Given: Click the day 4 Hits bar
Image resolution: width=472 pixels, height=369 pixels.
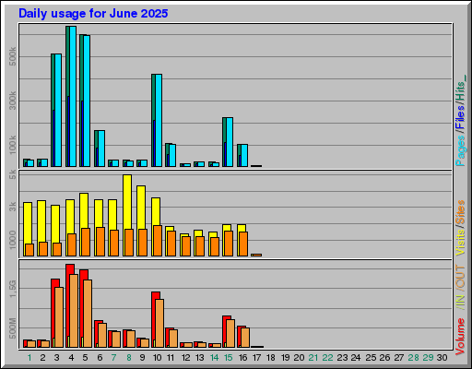Looking at the screenshot, I should pyautogui.click(x=67, y=96).
